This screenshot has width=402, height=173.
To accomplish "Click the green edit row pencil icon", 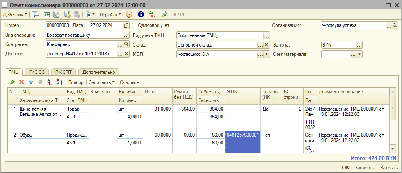I will click(12, 82).
